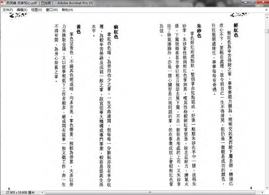Click the 鮮紅色 heading on the page
The image size is (269, 195).
(236, 29)
